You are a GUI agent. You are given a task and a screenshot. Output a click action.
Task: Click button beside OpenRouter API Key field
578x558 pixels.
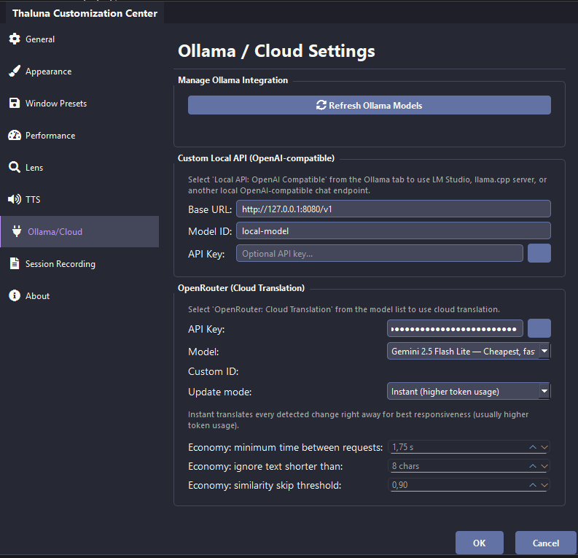click(x=539, y=329)
